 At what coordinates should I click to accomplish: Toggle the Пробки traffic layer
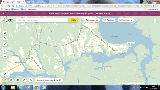pyautogui.click(x=109, y=20)
